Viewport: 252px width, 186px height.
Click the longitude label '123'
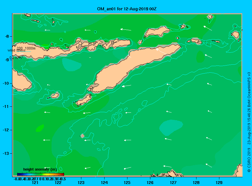point(81,183)
